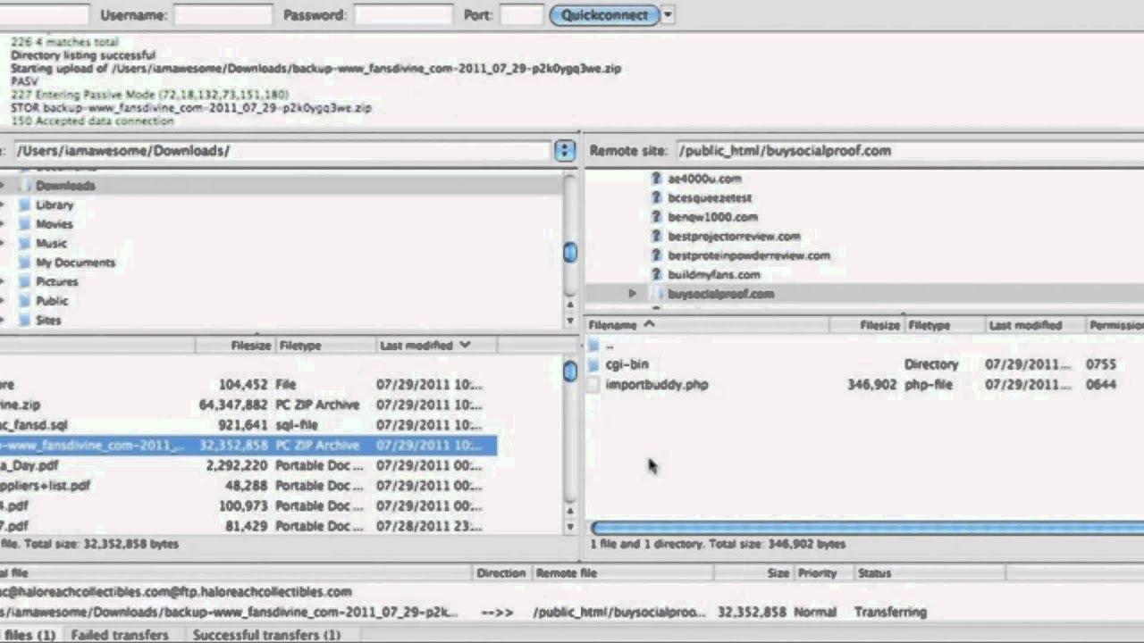This screenshot has height=643, width=1144.
Task: Open the parent directory folder icon in remote list
Action: (x=594, y=345)
